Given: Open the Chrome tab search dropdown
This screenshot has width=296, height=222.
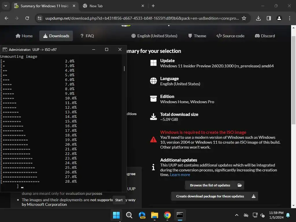Looking at the screenshot, I should tap(6, 6).
